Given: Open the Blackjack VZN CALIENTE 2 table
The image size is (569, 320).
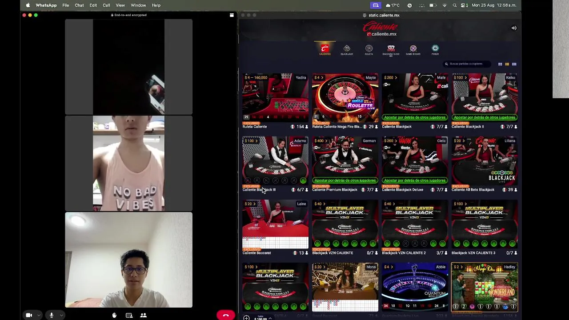Looking at the screenshot, I should (x=415, y=224).
